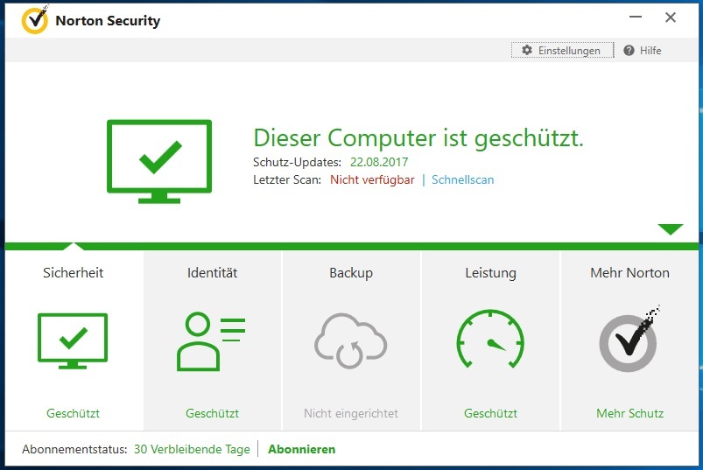Click the Backup cloud icon
This screenshot has width=703, height=470.
350,340
